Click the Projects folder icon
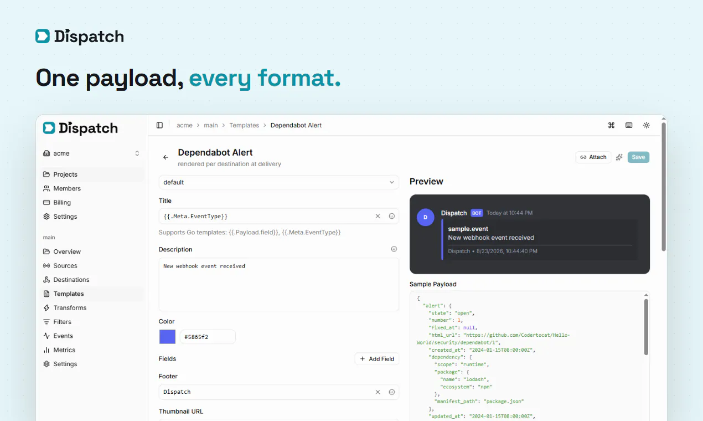This screenshot has width=703, height=421. pos(46,174)
